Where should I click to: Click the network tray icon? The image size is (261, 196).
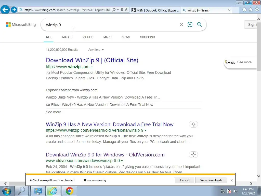pyautogui.click(x=223, y=191)
